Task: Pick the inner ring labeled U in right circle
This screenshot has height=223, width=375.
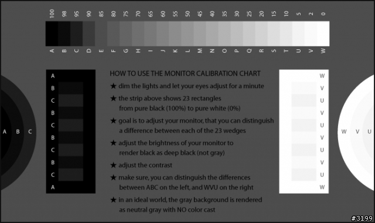Action: 369,131
